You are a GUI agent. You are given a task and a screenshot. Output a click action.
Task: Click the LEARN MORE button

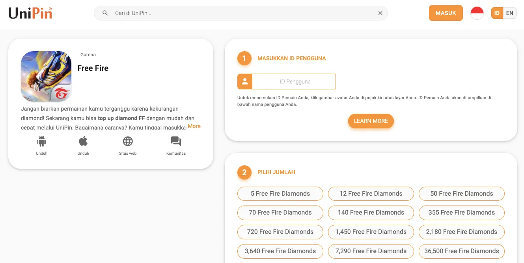point(371,121)
